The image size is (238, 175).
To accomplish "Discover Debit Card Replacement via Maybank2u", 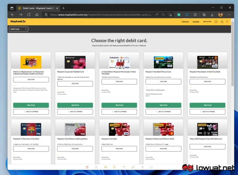I will (31, 79).
